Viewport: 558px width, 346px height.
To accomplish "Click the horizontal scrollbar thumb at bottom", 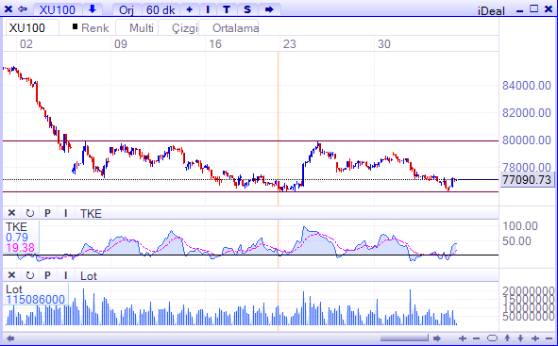I will (x=404, y=338).
